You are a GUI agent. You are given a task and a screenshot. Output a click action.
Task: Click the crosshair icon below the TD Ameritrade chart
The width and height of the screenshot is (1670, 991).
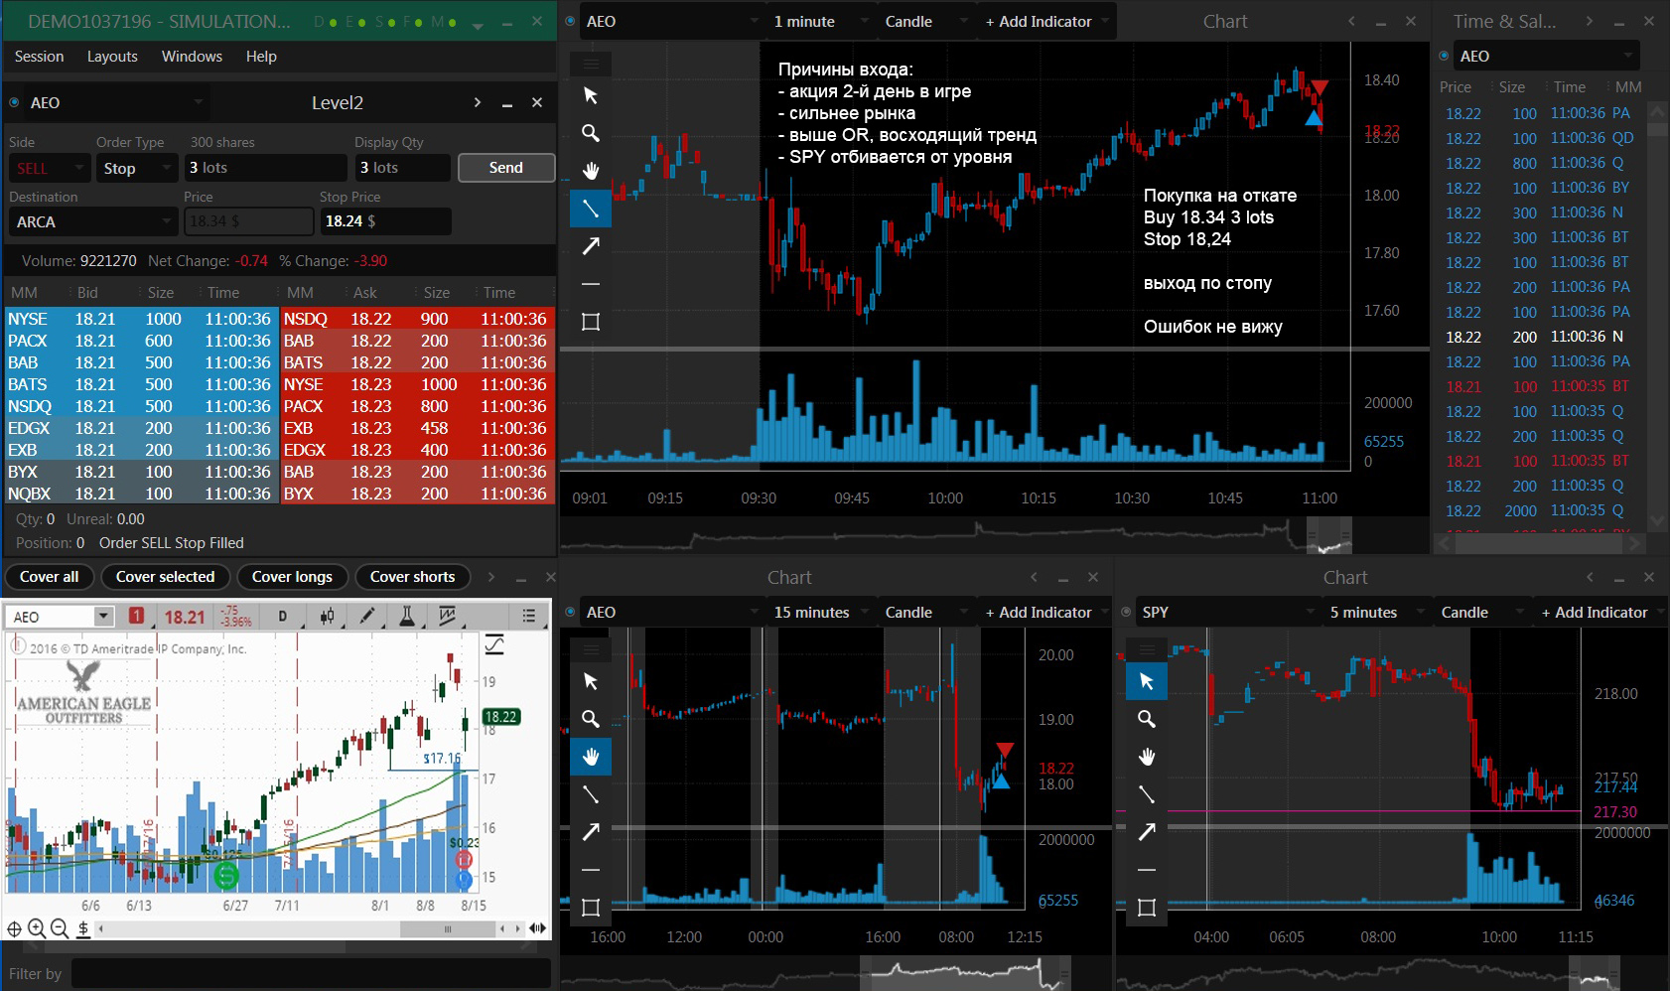click(14, 929)
